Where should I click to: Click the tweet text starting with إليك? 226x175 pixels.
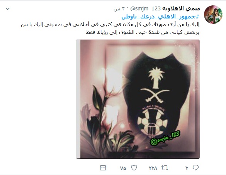(x=110, y=28)
